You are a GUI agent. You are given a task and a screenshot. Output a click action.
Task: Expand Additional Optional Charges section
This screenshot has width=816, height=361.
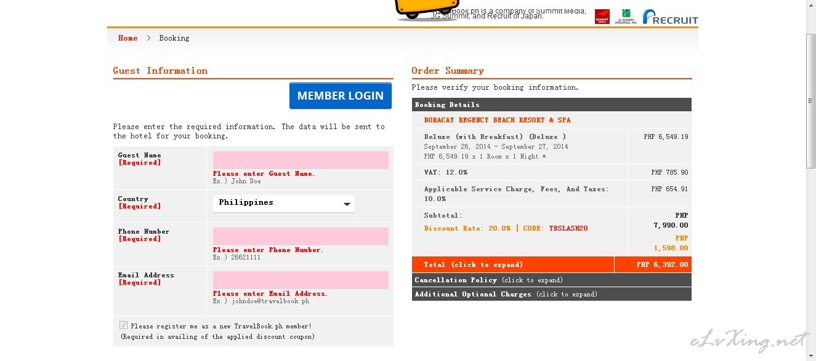[552, 294]
